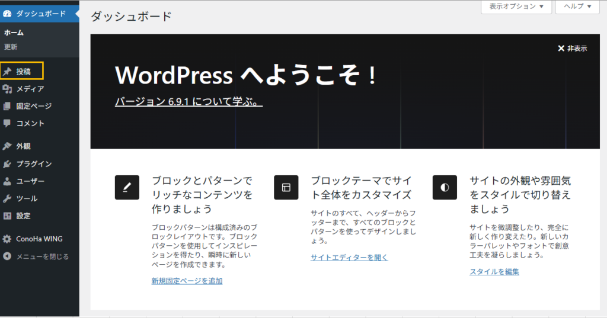607x318 pixels.
Task: Hide the welcome panel using 非表示
Action: coord(572,49)
